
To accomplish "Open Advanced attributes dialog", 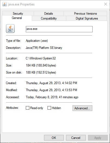I will click(82, 108).
